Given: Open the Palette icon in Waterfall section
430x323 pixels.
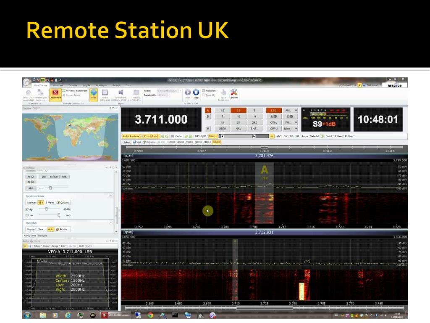Looking at the screenshot, I should coord(58,229).
